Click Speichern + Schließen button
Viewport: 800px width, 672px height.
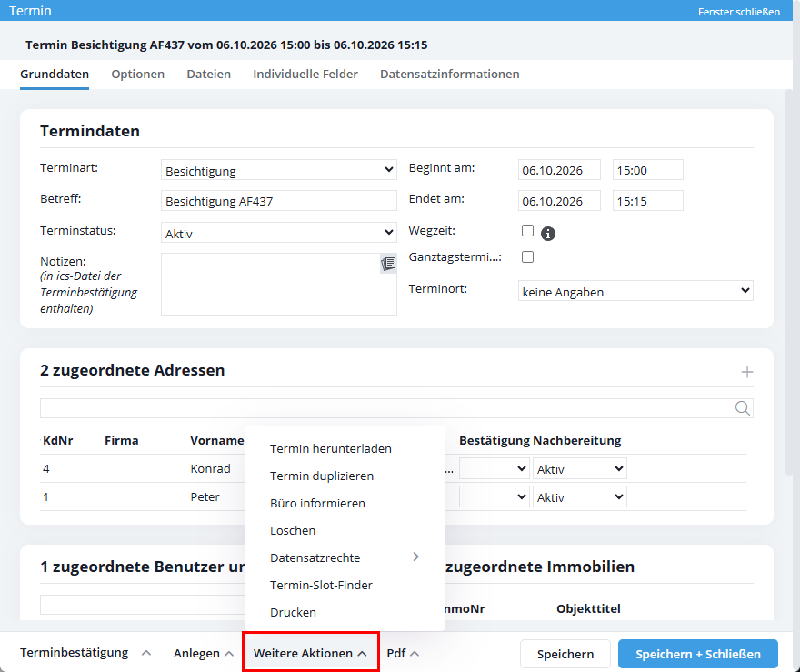click(x=698, y=654)
